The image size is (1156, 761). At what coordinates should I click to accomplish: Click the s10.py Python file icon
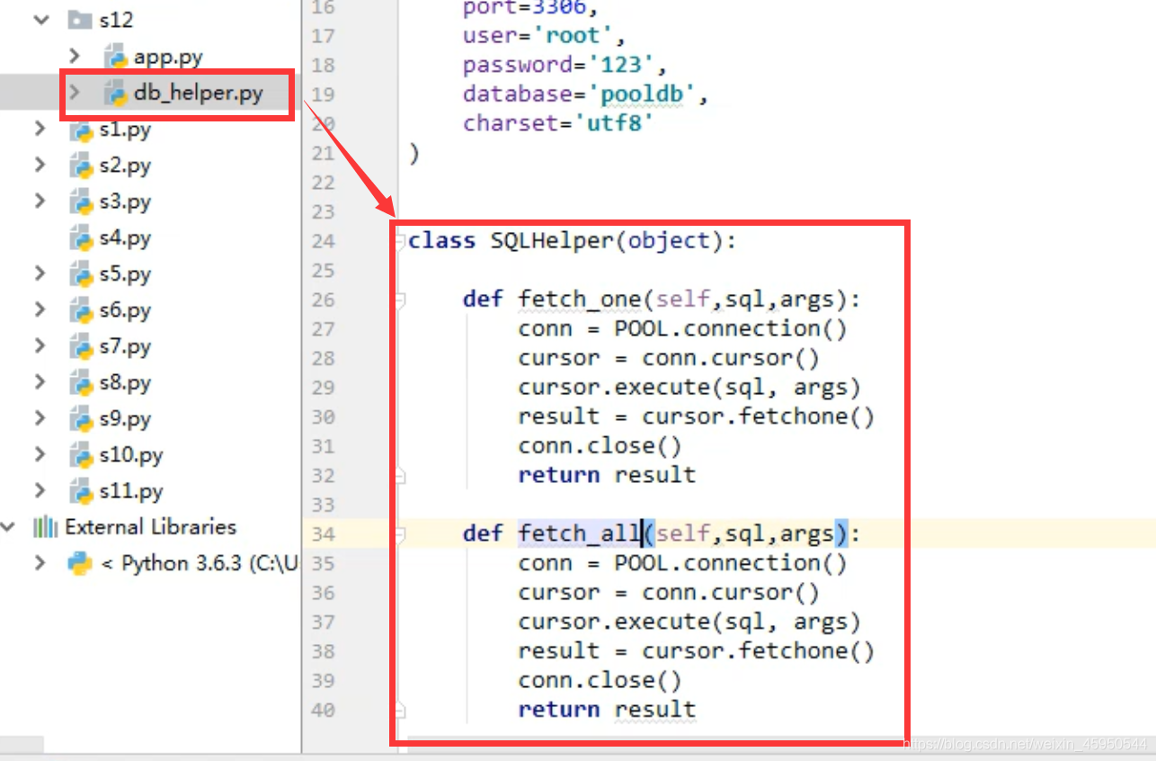pos(82,455)
